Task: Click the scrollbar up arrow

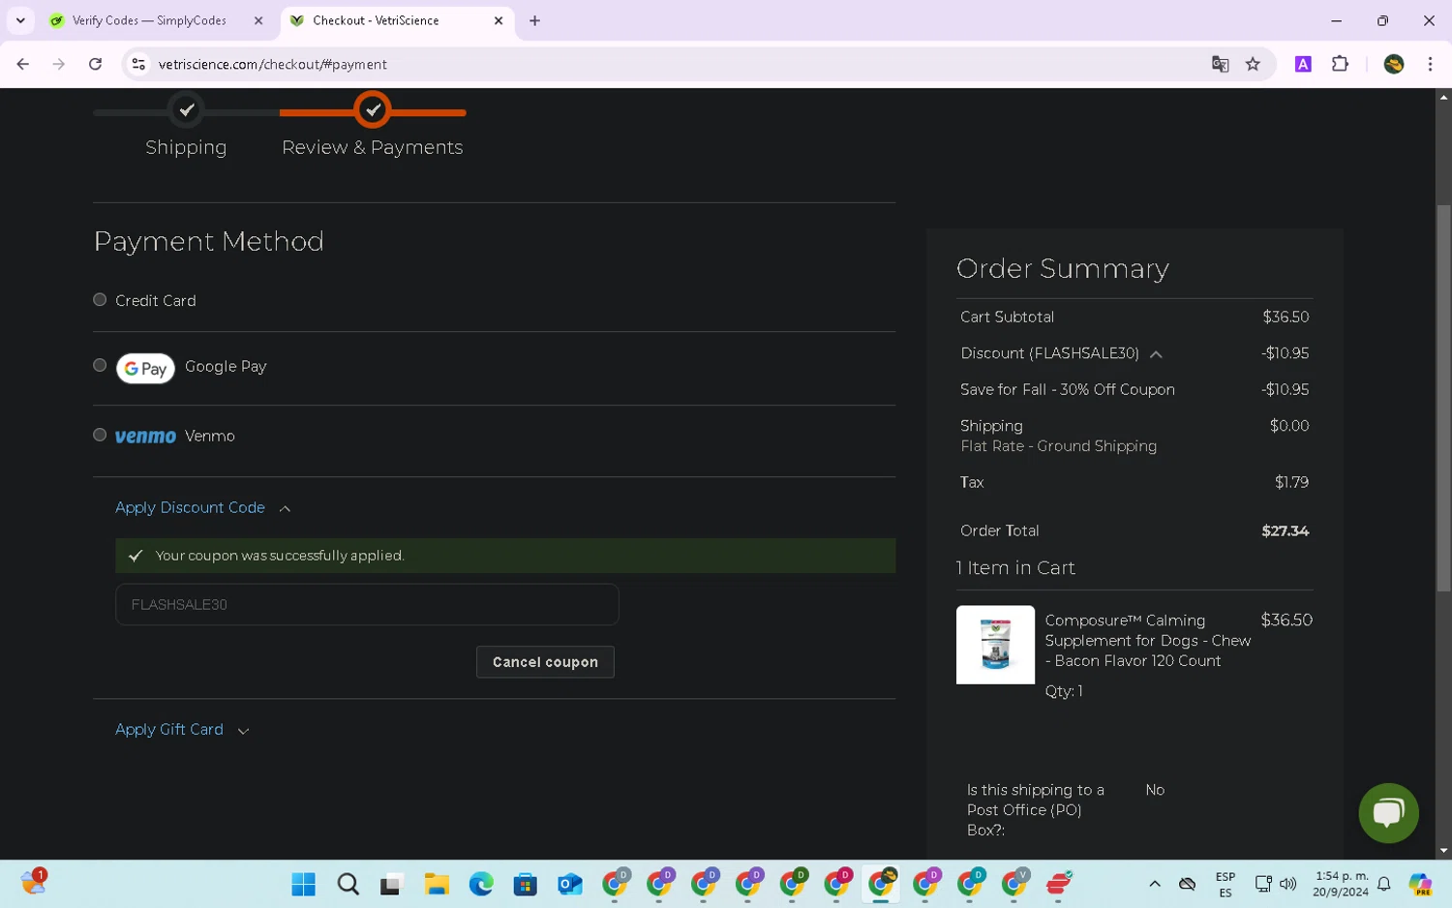Action: (1443, 97)
